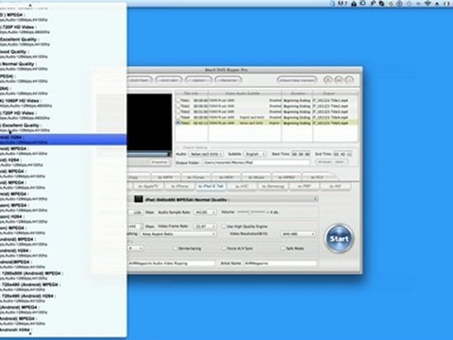Screen dimensions: 453x340
Task: Click the video bitrate stepper arrows
Action: point(142,226)
